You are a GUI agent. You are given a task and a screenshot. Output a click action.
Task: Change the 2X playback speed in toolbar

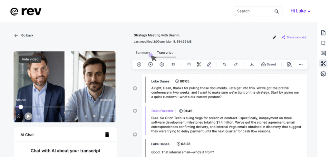click(x=173, y=65)
